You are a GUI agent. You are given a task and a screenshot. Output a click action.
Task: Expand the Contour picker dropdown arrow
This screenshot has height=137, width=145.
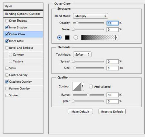pos(82,86)
